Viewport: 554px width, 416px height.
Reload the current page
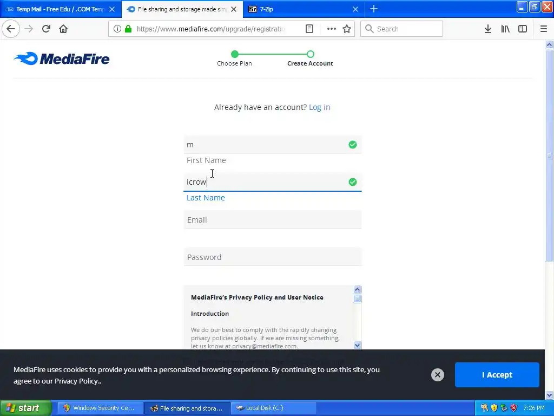(x=46, y=29)
